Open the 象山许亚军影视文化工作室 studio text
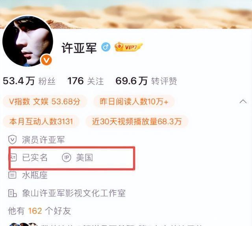This screenshot has height=226, width=252. [x=74, y=193]
